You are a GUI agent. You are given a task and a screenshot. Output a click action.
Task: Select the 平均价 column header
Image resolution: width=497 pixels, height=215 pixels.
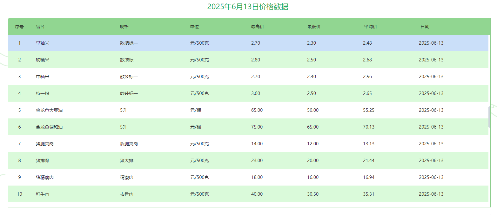[x=371, y=27]
